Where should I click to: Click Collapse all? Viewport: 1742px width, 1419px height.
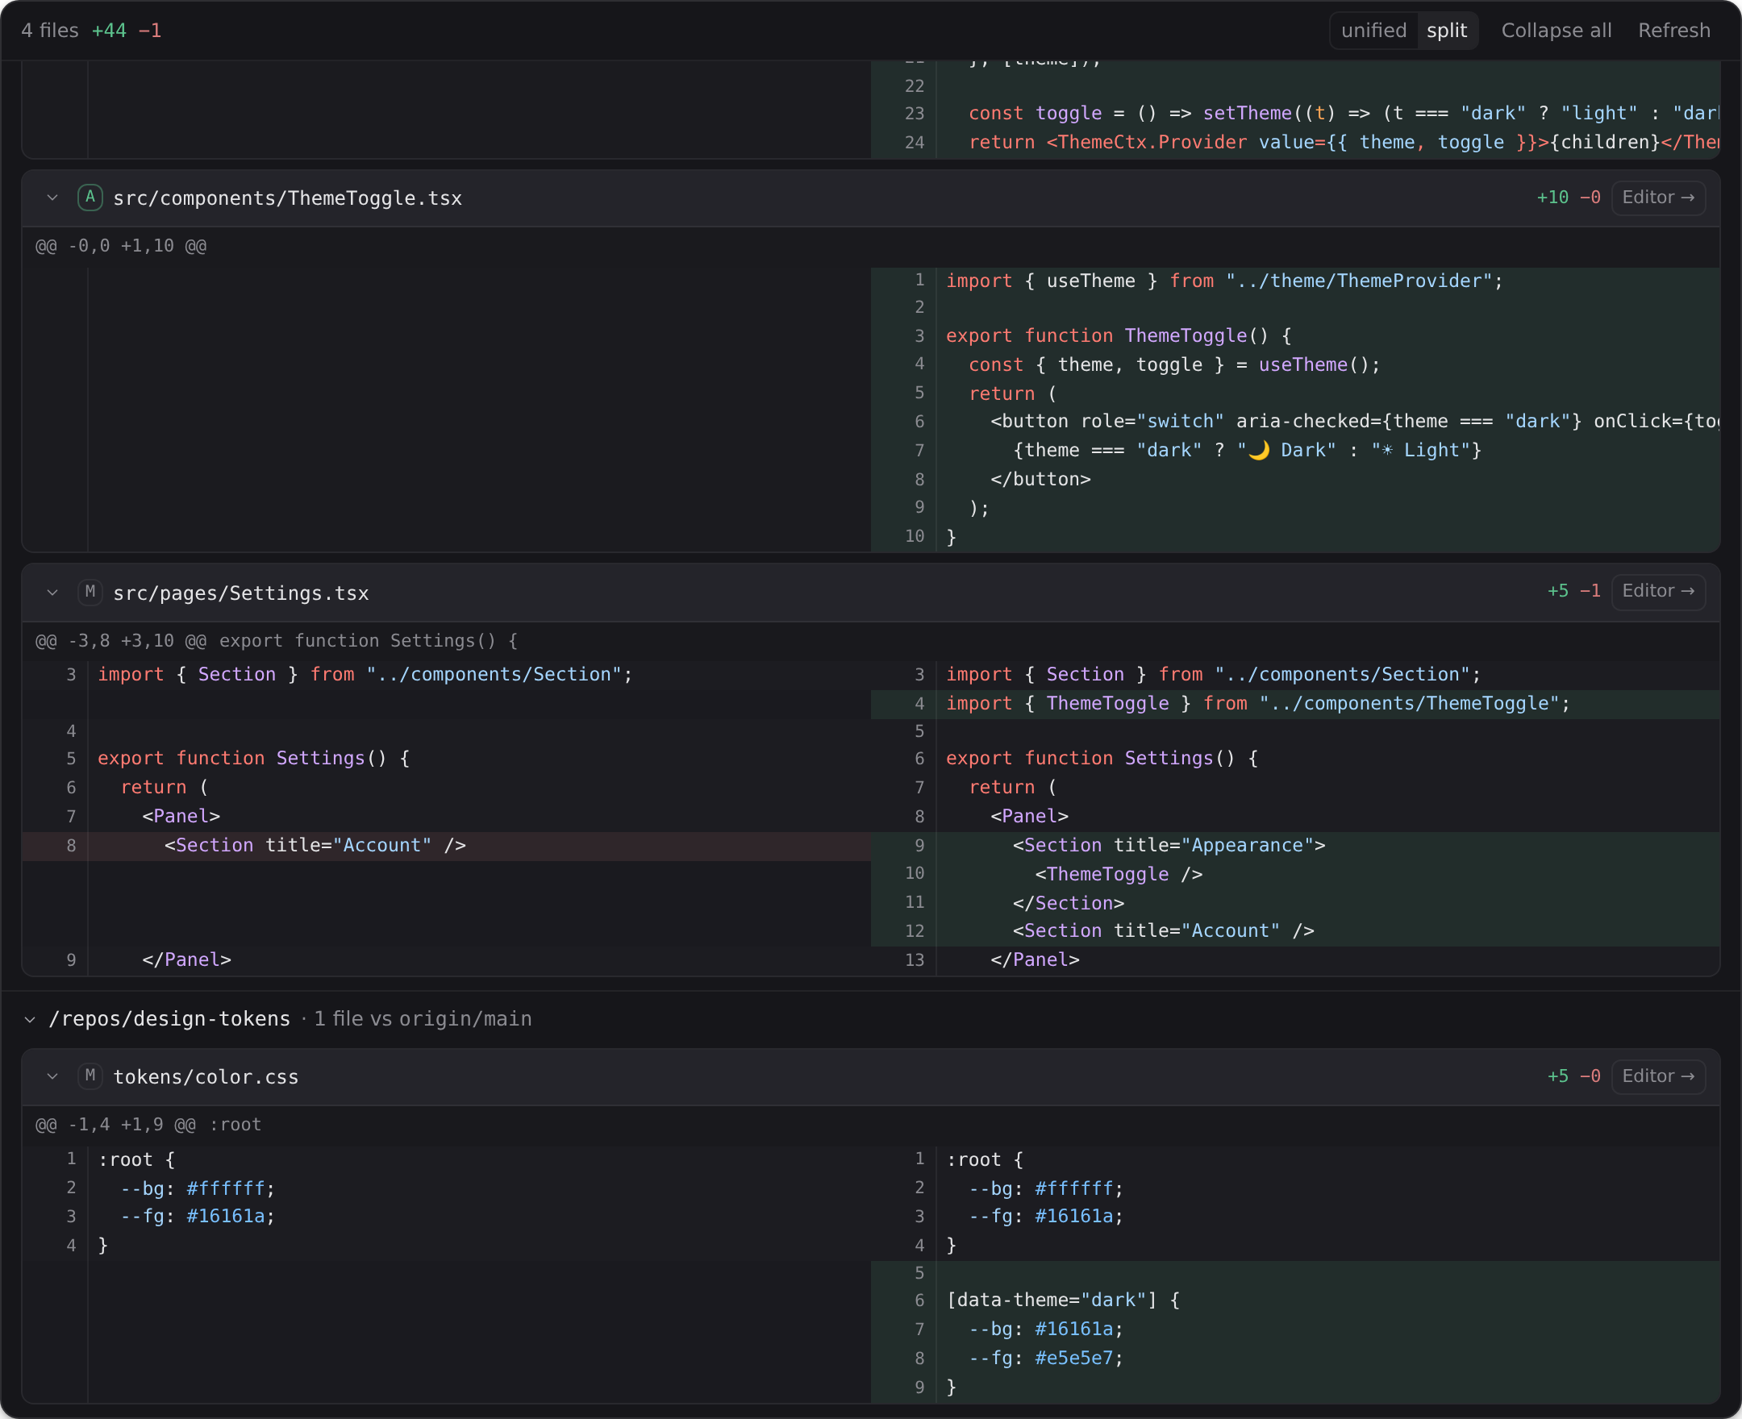coord(1556,31)
